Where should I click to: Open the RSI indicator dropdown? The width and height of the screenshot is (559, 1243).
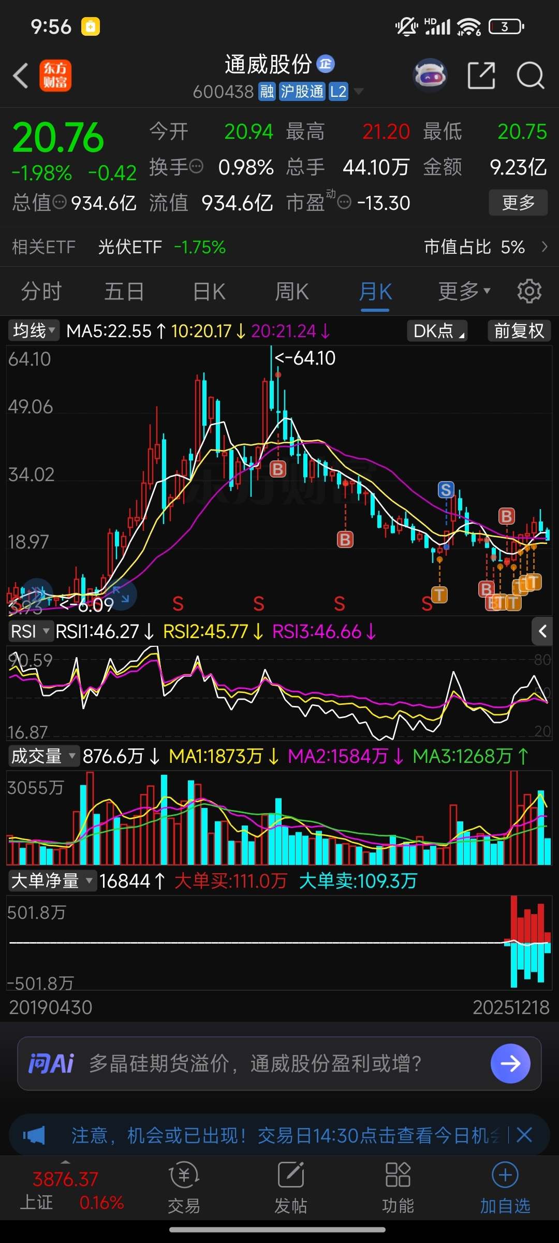tap(31, 631)
